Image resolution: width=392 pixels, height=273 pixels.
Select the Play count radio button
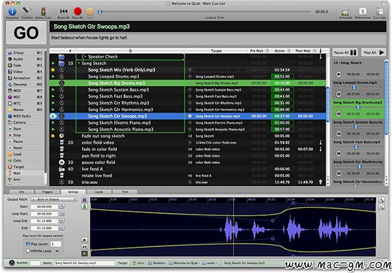tap(27, 244)
